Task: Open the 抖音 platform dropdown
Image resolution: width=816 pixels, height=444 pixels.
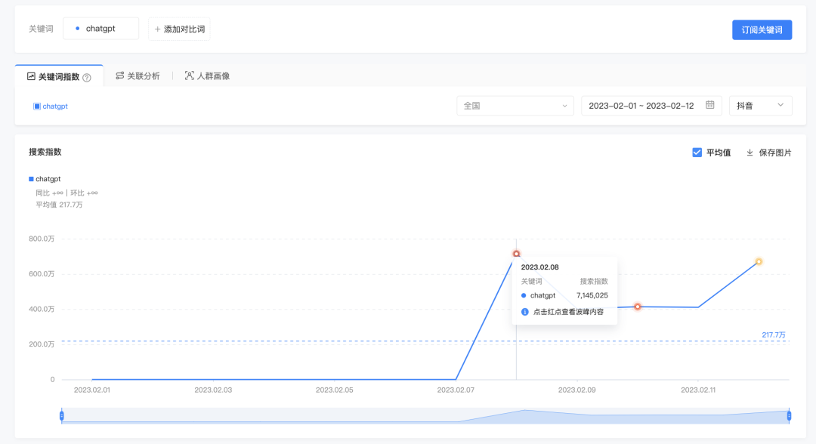Action: click(760, 106)
